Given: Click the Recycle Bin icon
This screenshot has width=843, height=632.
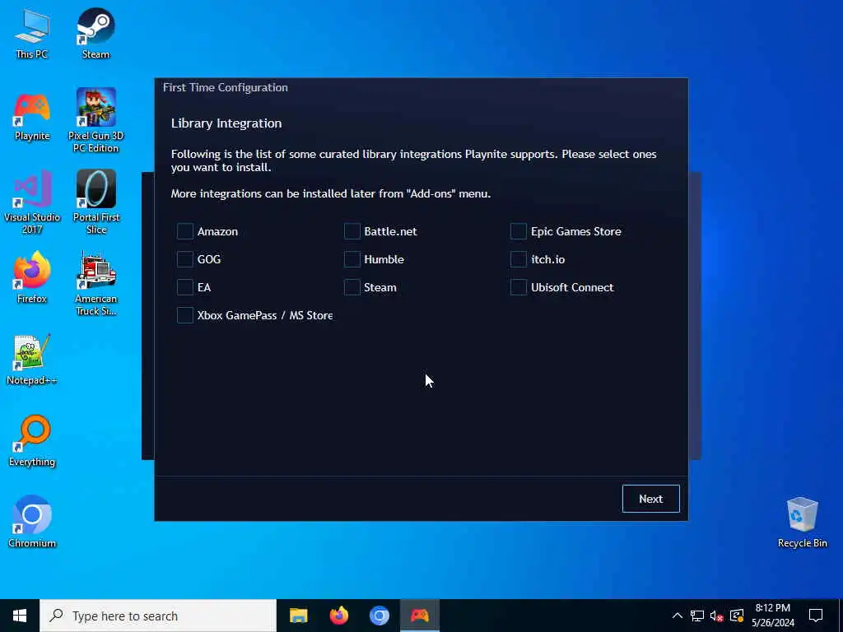Looking at the screenshot, I should tap(802, 523).
